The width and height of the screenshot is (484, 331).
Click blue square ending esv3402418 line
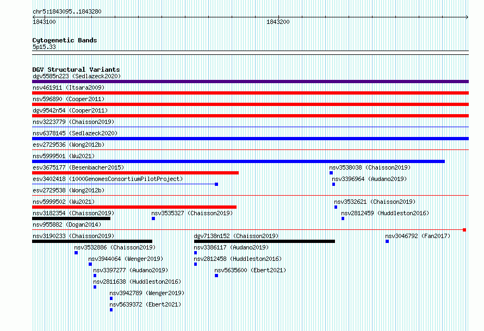pyautogui.click(x=216, y=184)
